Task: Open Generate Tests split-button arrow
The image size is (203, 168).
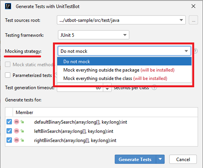Action: click(160, 159)
